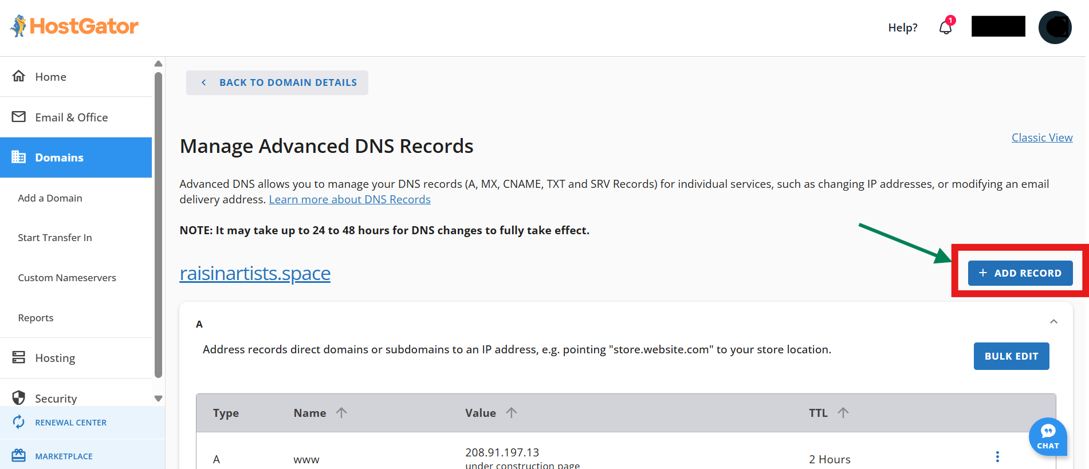
Task: Open the raisinartists.space domain link
Action: (x=255, y=273)
